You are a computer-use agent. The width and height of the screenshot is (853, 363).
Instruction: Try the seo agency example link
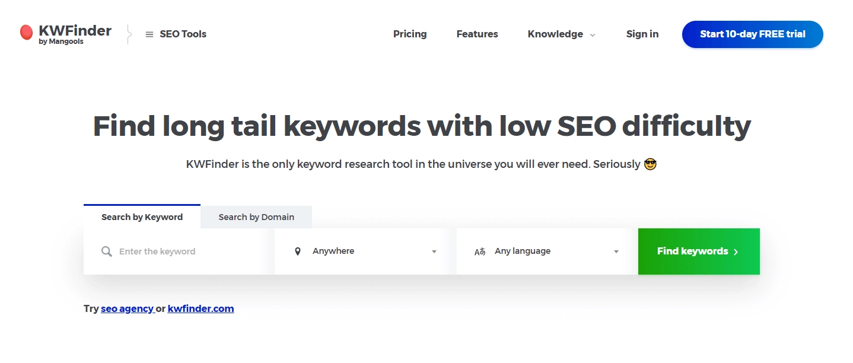click(x=127, y=308)
